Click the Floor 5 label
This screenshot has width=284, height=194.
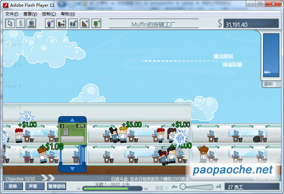click(x=13, y=65)
